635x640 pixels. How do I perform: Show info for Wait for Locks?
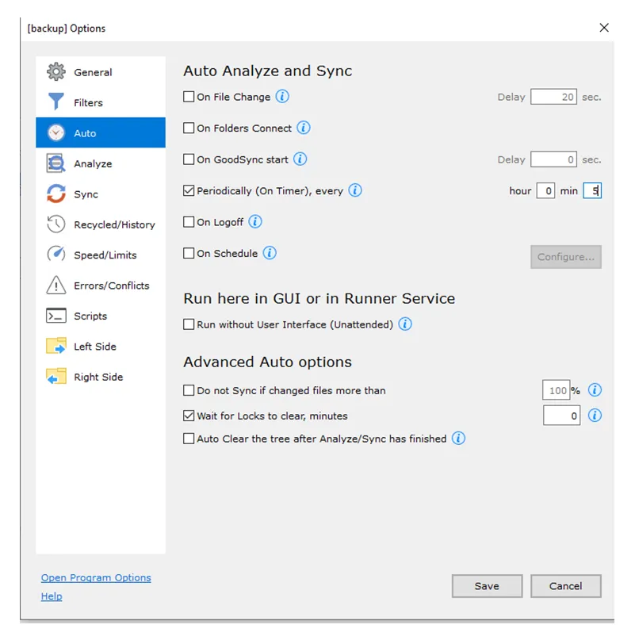[x=595, y=416]
